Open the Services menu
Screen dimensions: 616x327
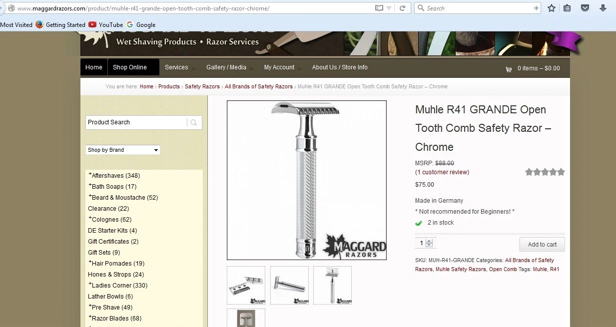[176, 67]
